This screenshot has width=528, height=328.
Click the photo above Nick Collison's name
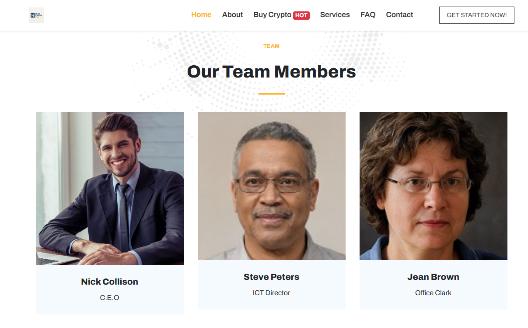coord(110,188)
